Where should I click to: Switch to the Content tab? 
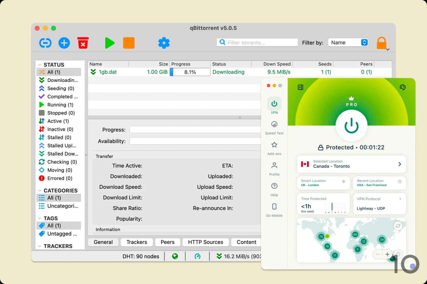[246, 242]
